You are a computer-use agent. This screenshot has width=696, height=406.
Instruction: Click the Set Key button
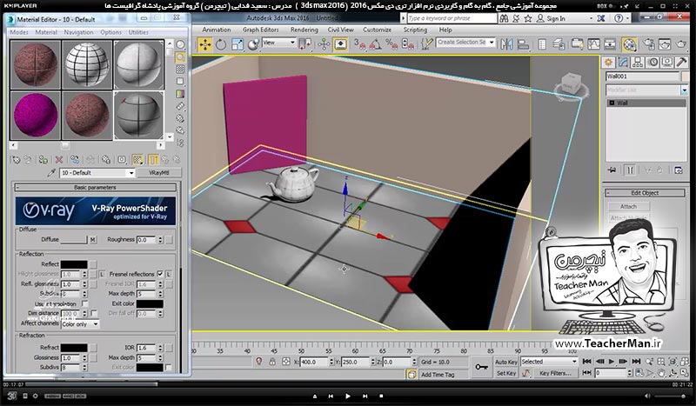click(506, 373)
